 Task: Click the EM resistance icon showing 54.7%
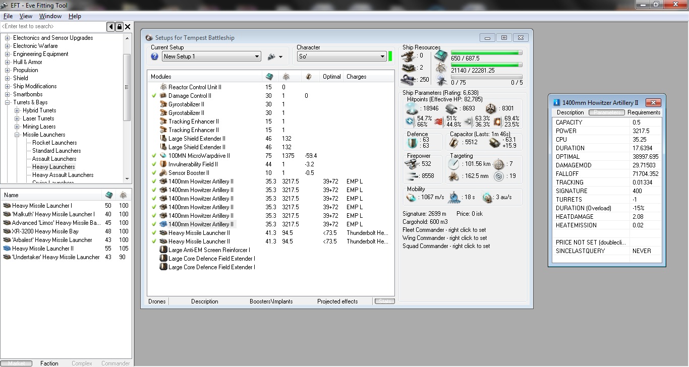point(411,121)
